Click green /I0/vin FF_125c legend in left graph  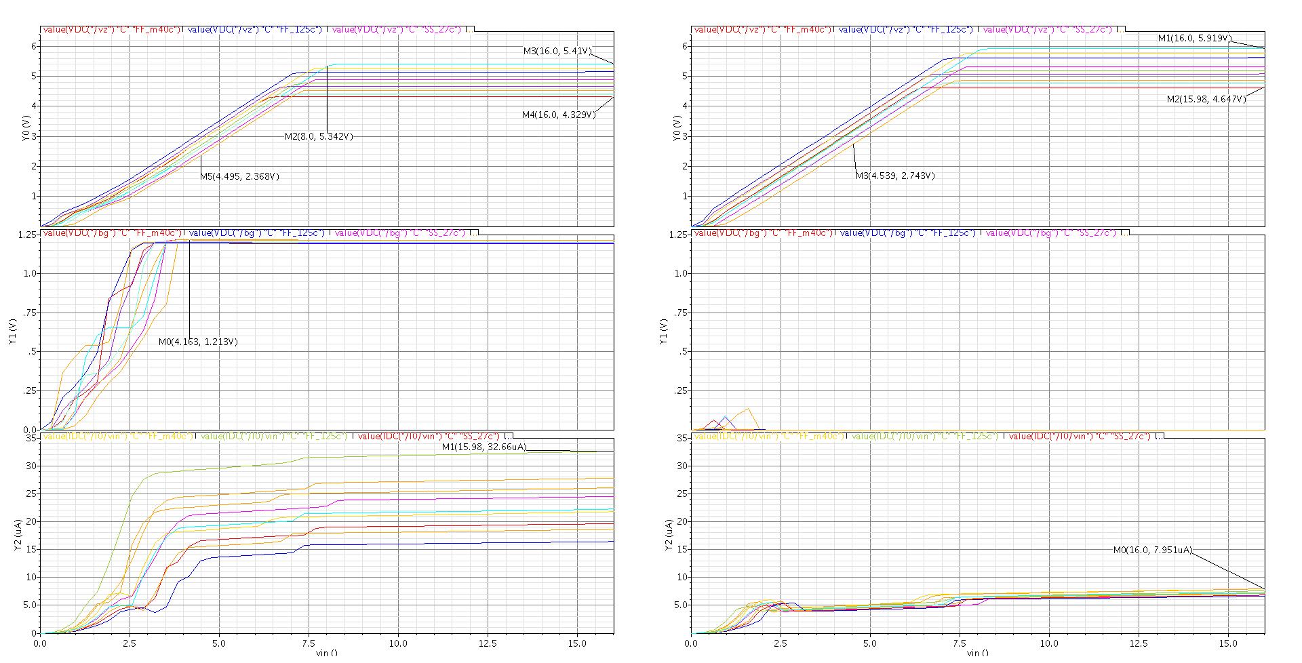(x=275, y=436)
